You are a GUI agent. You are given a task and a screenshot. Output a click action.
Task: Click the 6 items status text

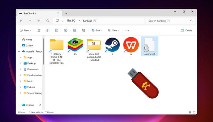coord(22,112)
